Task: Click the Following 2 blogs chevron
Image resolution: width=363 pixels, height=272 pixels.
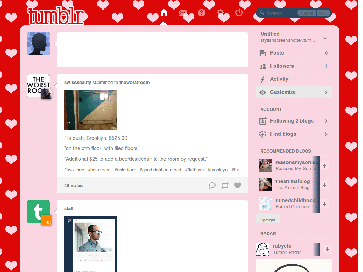Action: click(x=326, y=121)
